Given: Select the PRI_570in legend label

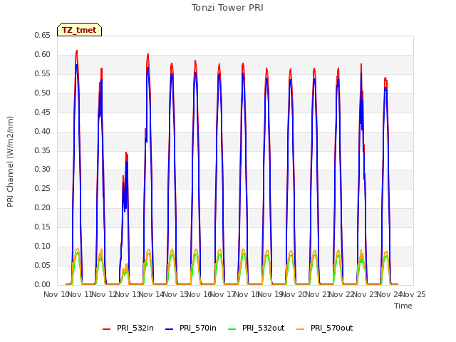Looking at the screenshot, I should pyautogui.click(x=198, y=328).
